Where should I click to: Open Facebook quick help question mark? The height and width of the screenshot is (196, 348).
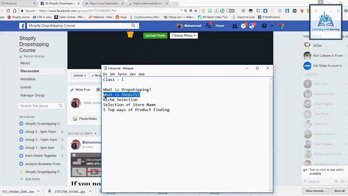[x=264, y=26]
